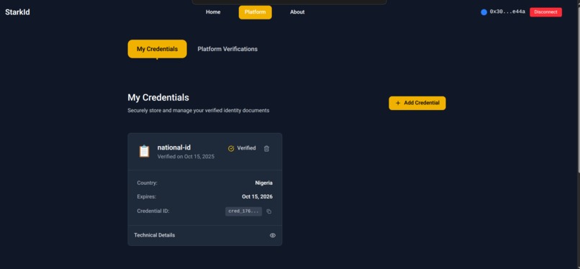The width and height of the screenshot is (580, 269).
Task: Show Technical Details with the eye icon
Action: click(x=273, y=235)
